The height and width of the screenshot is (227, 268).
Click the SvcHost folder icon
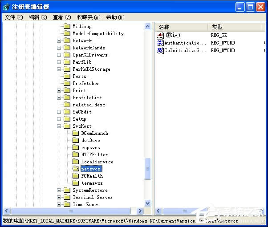click(x=67, y=126)
